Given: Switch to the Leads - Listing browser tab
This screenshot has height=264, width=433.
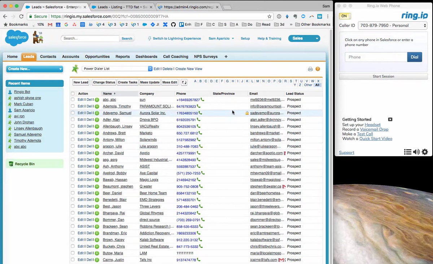Looking at the screenshot, I should click(123, 7).
